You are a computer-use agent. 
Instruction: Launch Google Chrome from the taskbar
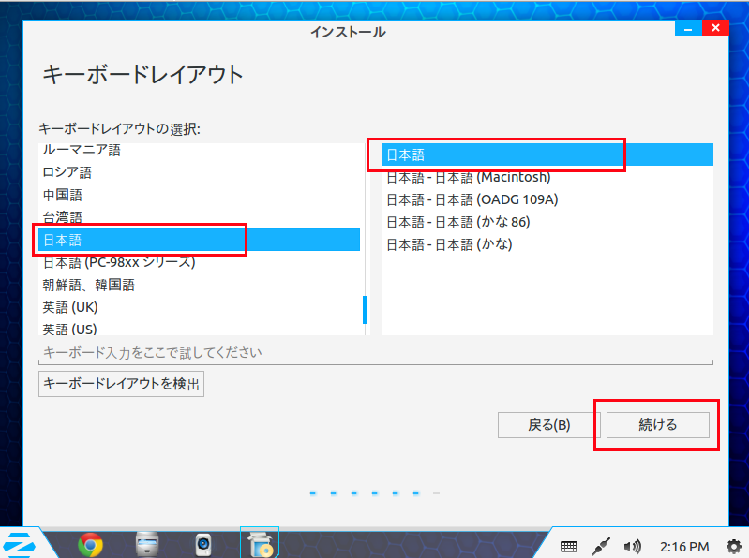click(90, 545)
